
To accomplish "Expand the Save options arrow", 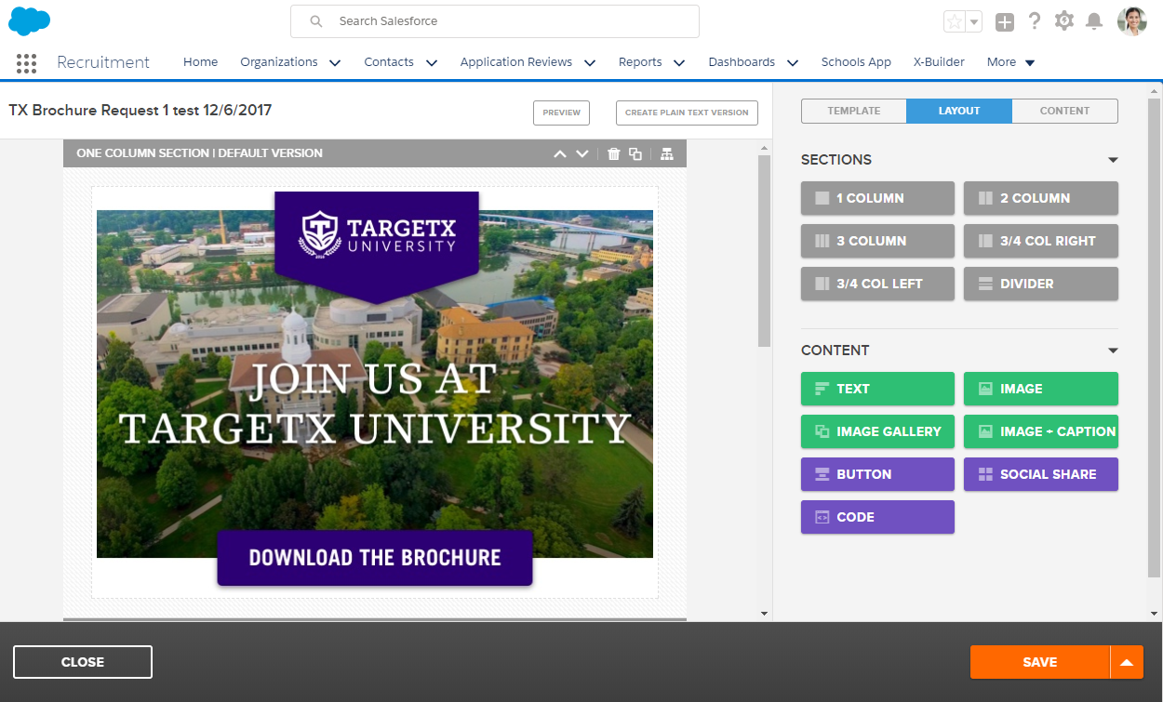I will [x=1126, y=662].
